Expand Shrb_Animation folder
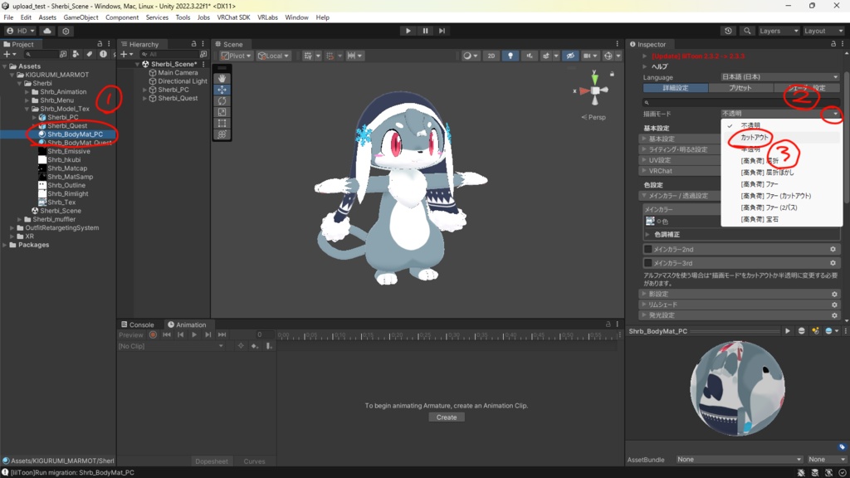Image resolution: width=850 pixels, height=478 pixels. 27,92
